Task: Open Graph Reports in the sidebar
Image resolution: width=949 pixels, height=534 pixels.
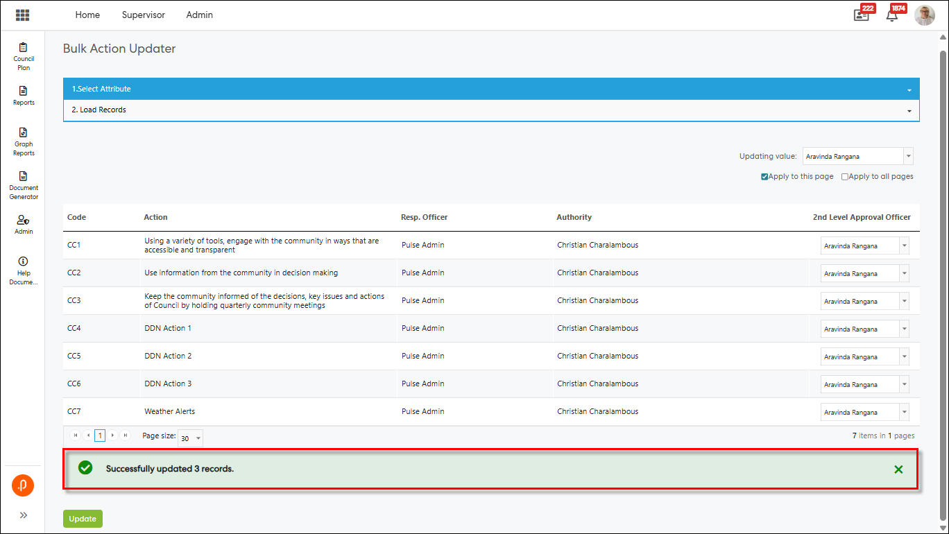Action: [x=24, y=141]
